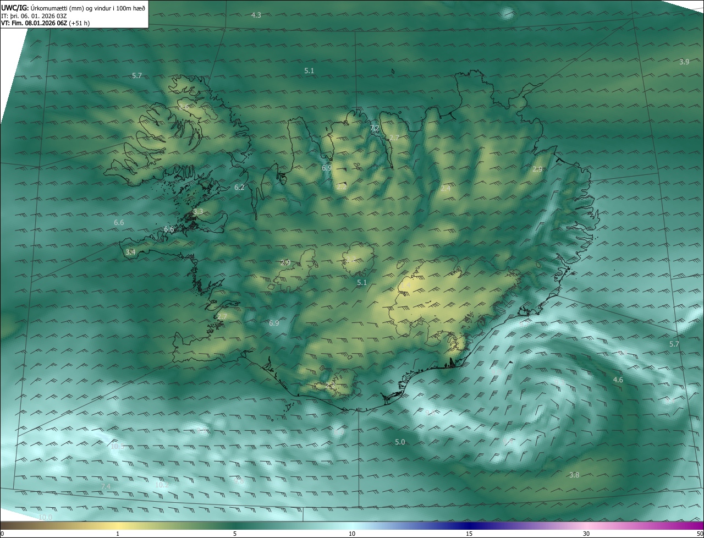This screenshot has width=704, height=538.
Task: Click the 3.9 value label
Action: click(684, 62)
